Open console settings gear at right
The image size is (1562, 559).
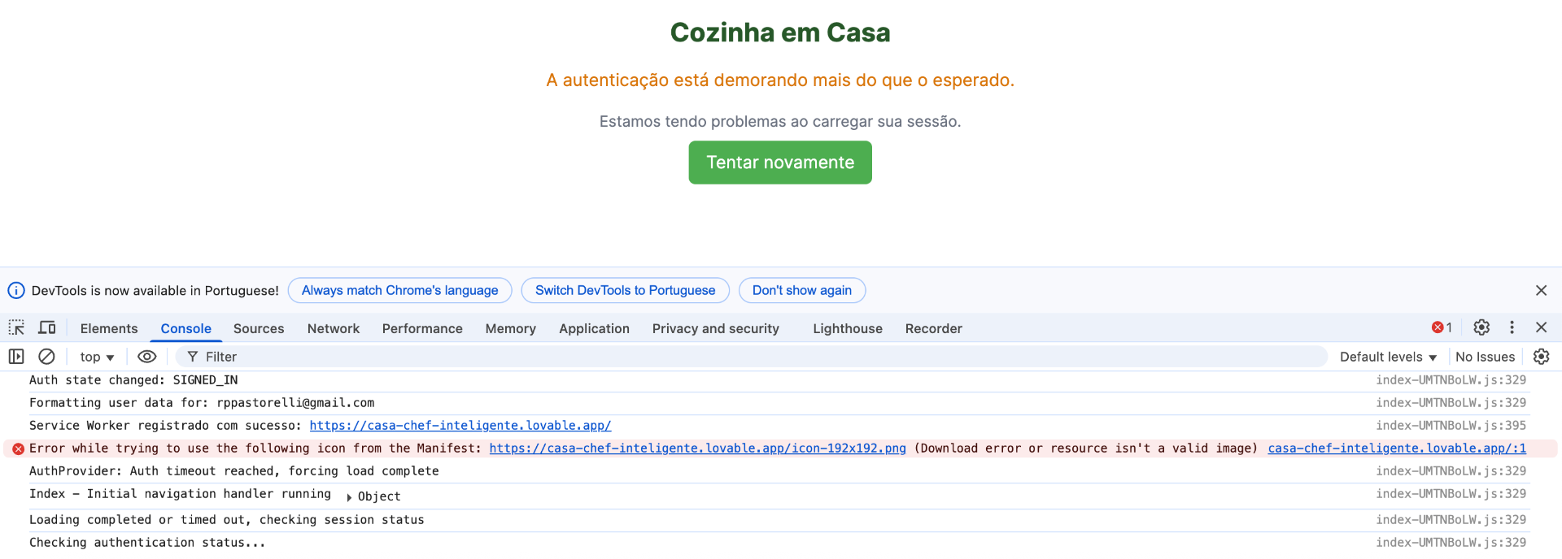pyautogui.click(x=1541, y=357)
